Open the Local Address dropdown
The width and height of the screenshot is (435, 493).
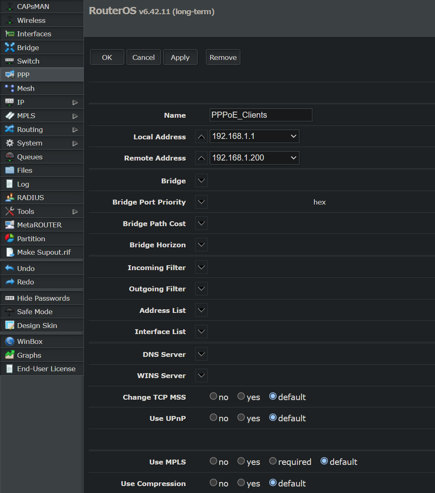(x=255, y=136)
